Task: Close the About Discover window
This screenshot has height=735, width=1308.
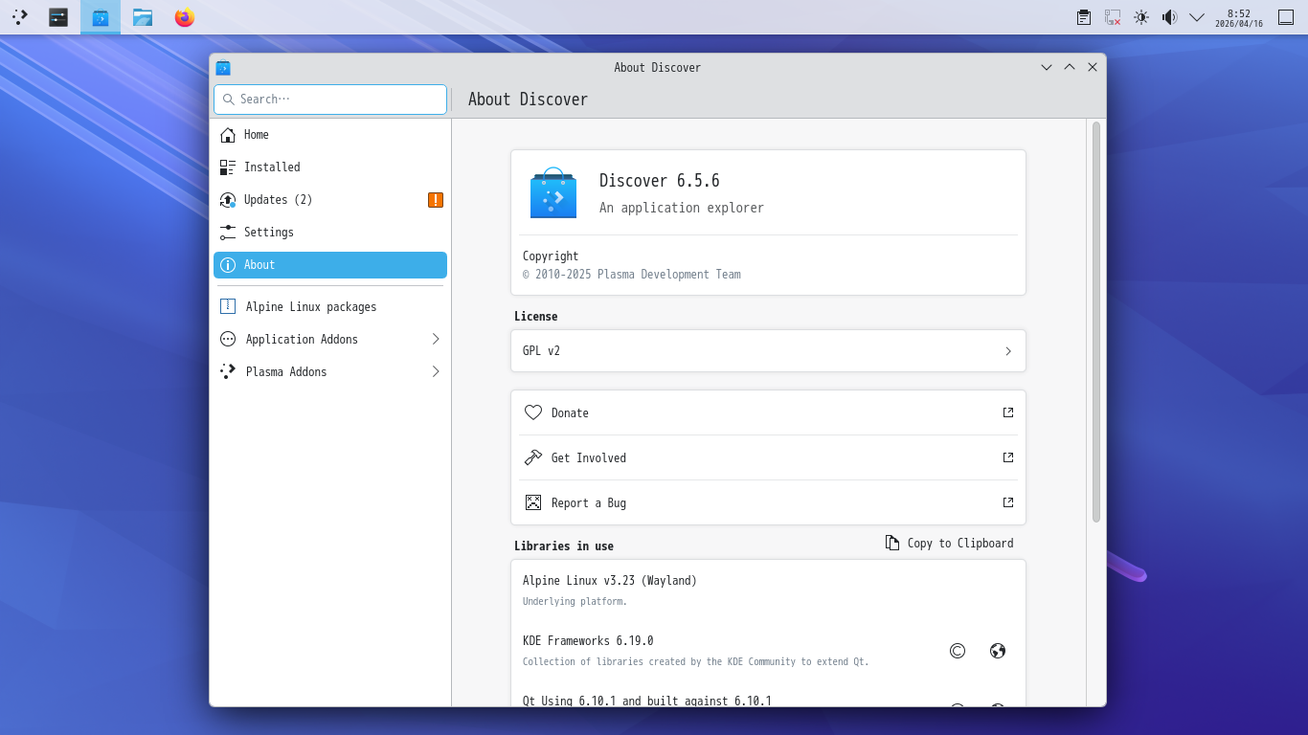Action: [1093, 68]
